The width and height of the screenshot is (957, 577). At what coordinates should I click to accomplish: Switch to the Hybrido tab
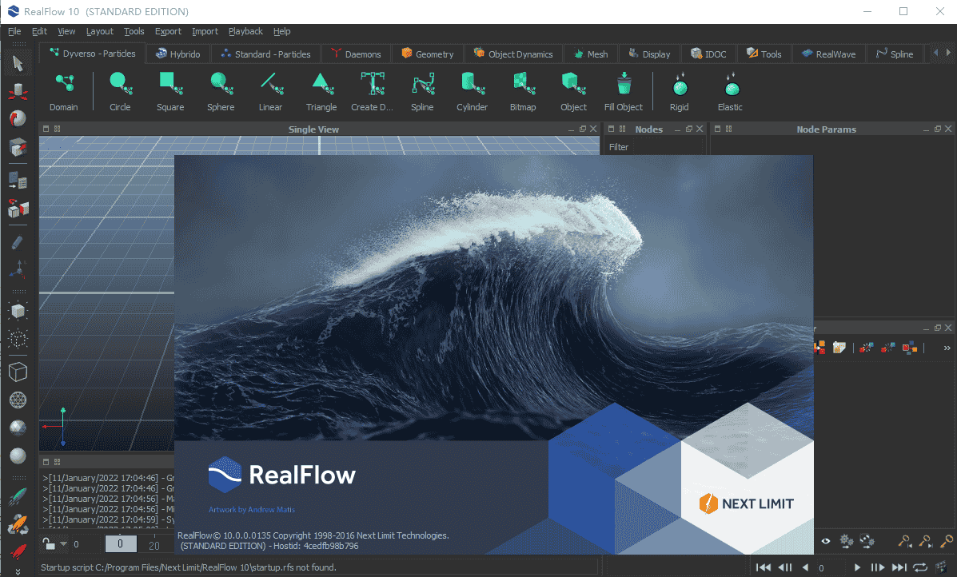pos(177,54)
